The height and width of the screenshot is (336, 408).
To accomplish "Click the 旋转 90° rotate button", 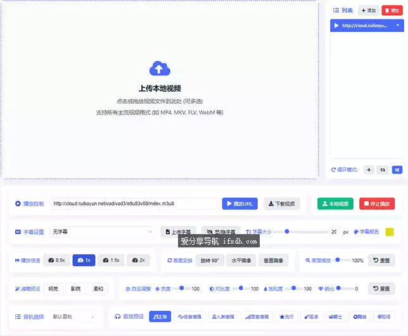I will [210, 260].
